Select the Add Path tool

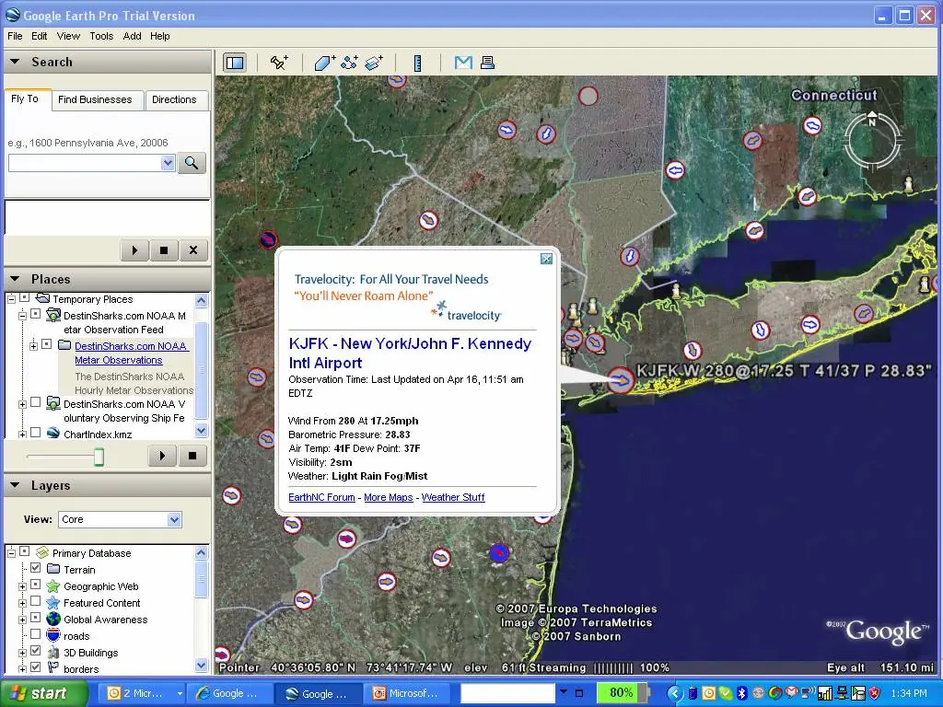349,63
